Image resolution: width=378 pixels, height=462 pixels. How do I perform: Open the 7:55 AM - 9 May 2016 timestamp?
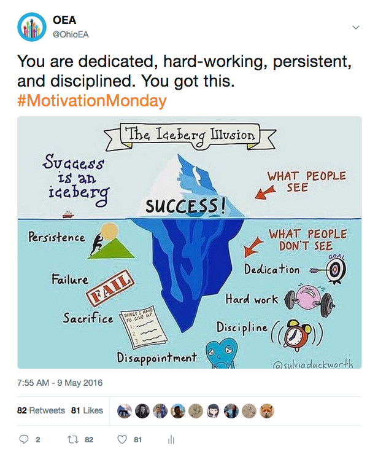(60, 383)
